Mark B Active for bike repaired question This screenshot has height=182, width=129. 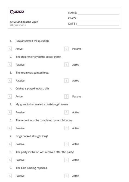click(66, 176)
